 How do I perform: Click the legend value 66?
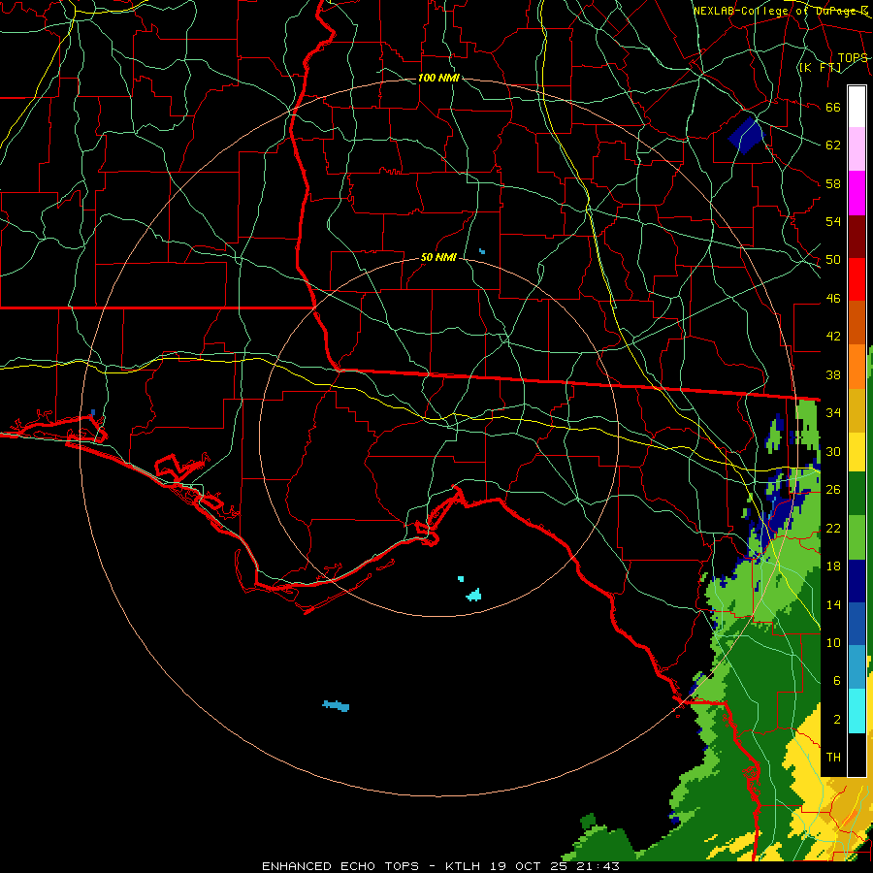point(833,107)
